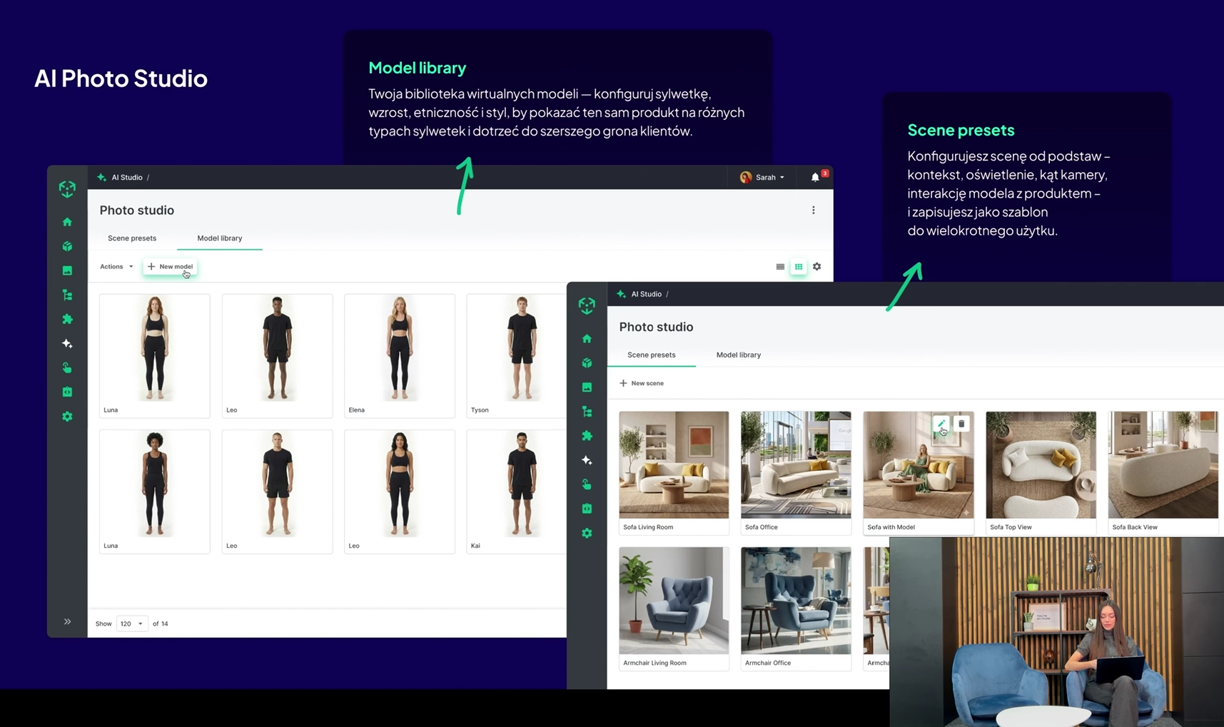Viewport: 1224px width, 727px height.
Task: Delete Sofa with Model scene via trash icon
Action: point(961,424)
